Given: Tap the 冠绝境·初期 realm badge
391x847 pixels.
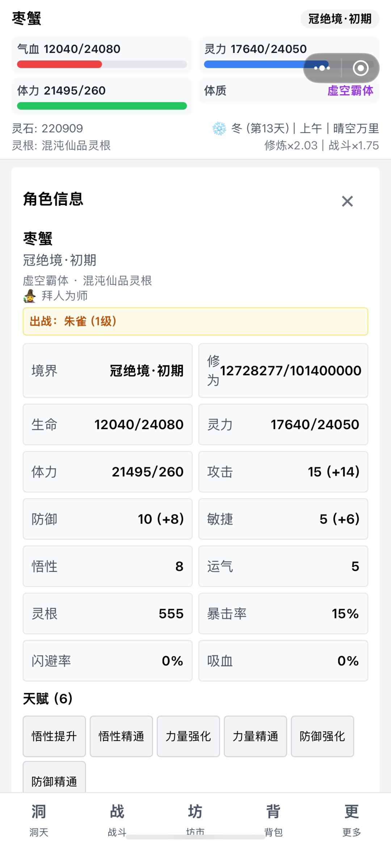Looking at the screenshot, I should (x=340, y=19).
